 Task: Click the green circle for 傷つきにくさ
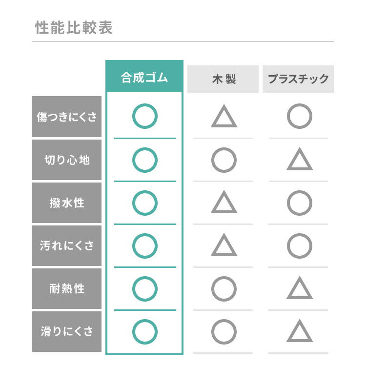click(144, 117)
